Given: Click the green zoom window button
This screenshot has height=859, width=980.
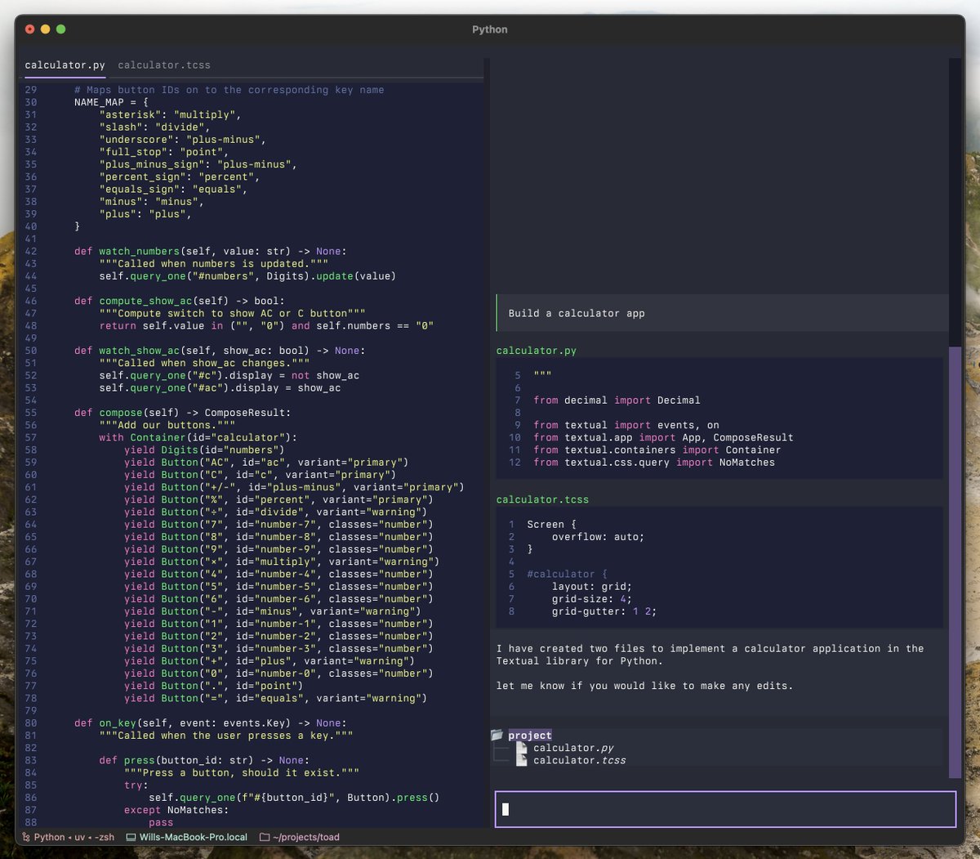Looking at the screenshot, I should point(61,29).
